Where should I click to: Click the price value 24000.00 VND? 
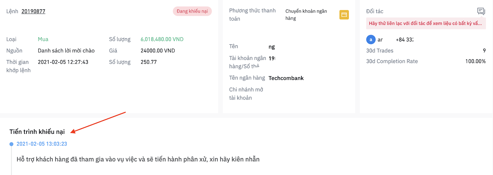click(158, 51)
